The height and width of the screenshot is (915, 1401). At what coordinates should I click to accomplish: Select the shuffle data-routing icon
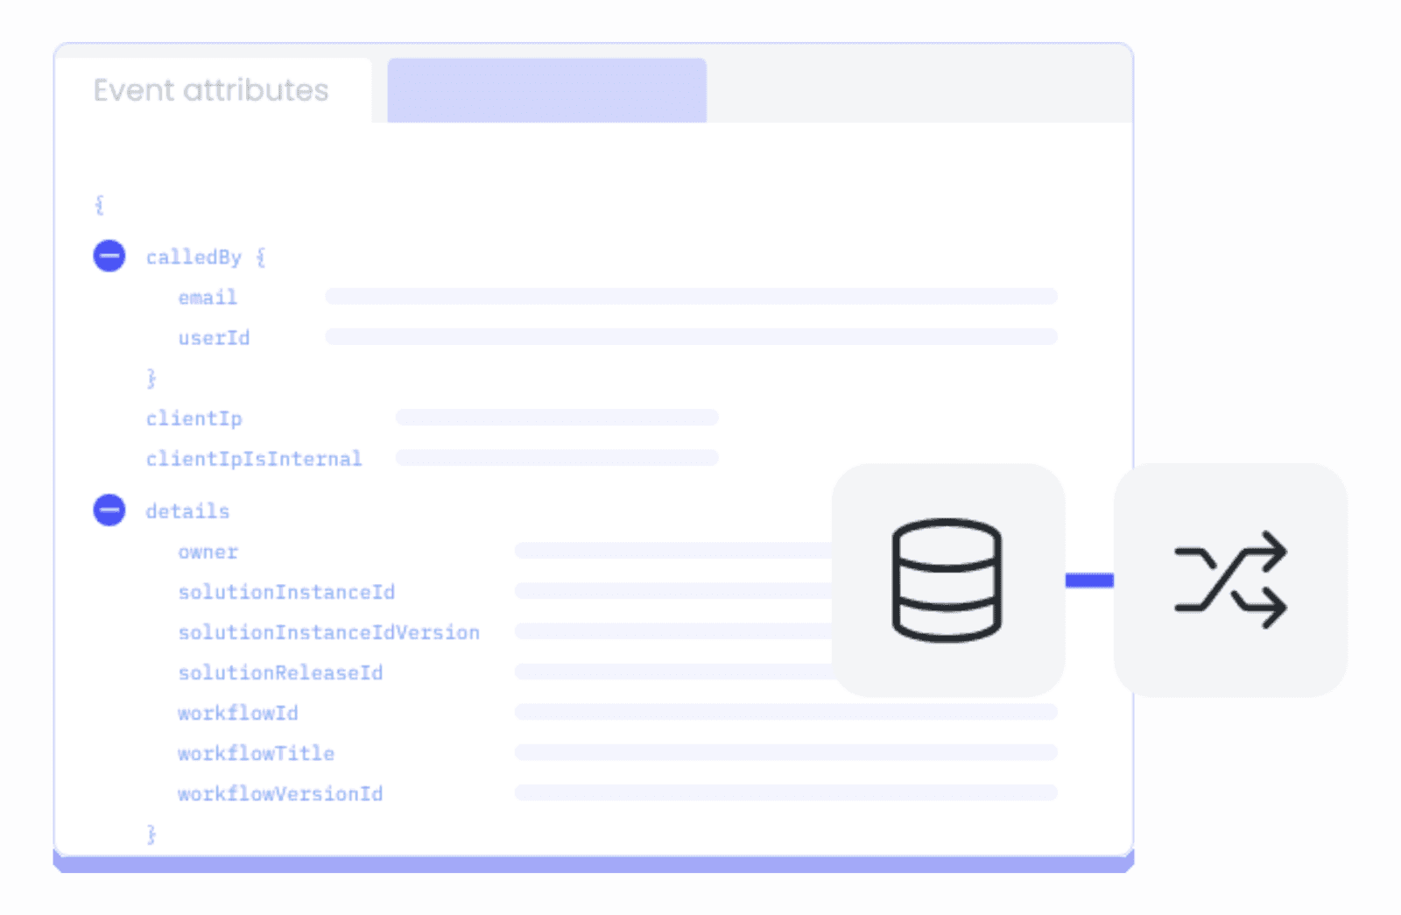1229,578
